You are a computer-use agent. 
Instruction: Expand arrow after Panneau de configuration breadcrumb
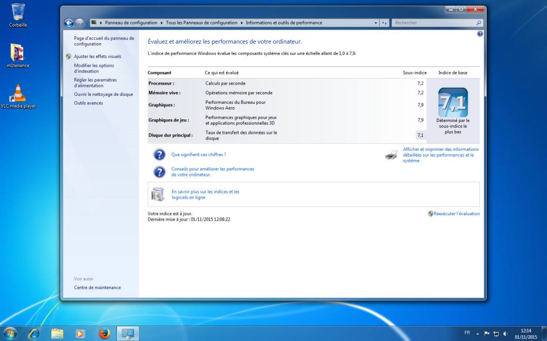162,23
